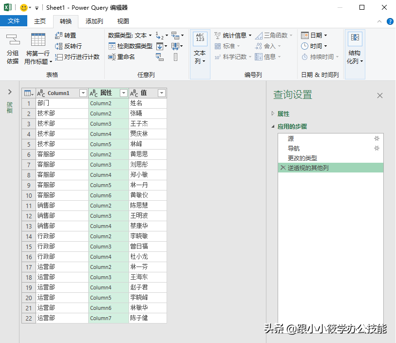Delete the 逆透视的其他列 step X icon

coord(283,168)
